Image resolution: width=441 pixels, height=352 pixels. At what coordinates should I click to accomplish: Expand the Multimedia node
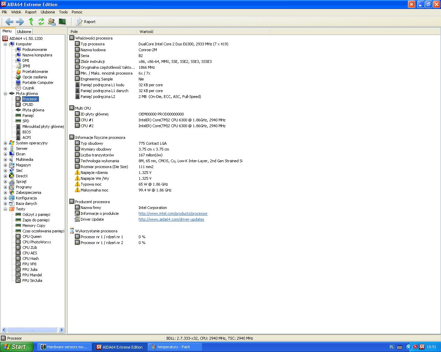pos(5,159)
